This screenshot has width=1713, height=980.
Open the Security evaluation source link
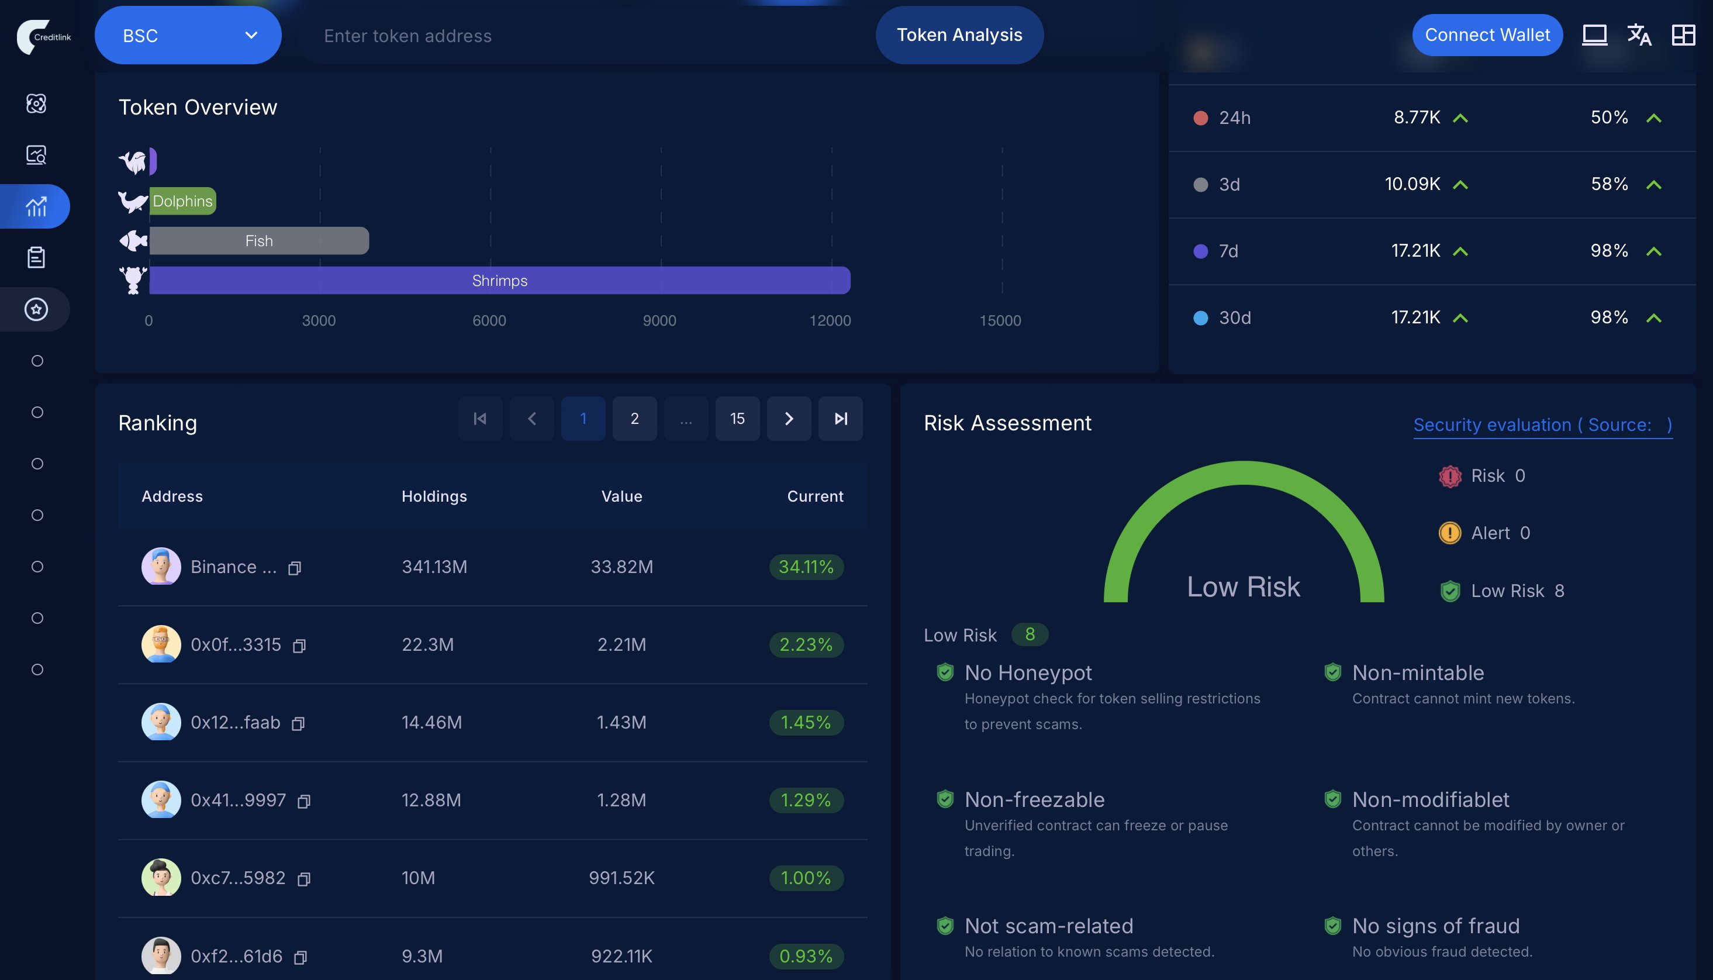pyautogui.click(x=1543, y=425)
